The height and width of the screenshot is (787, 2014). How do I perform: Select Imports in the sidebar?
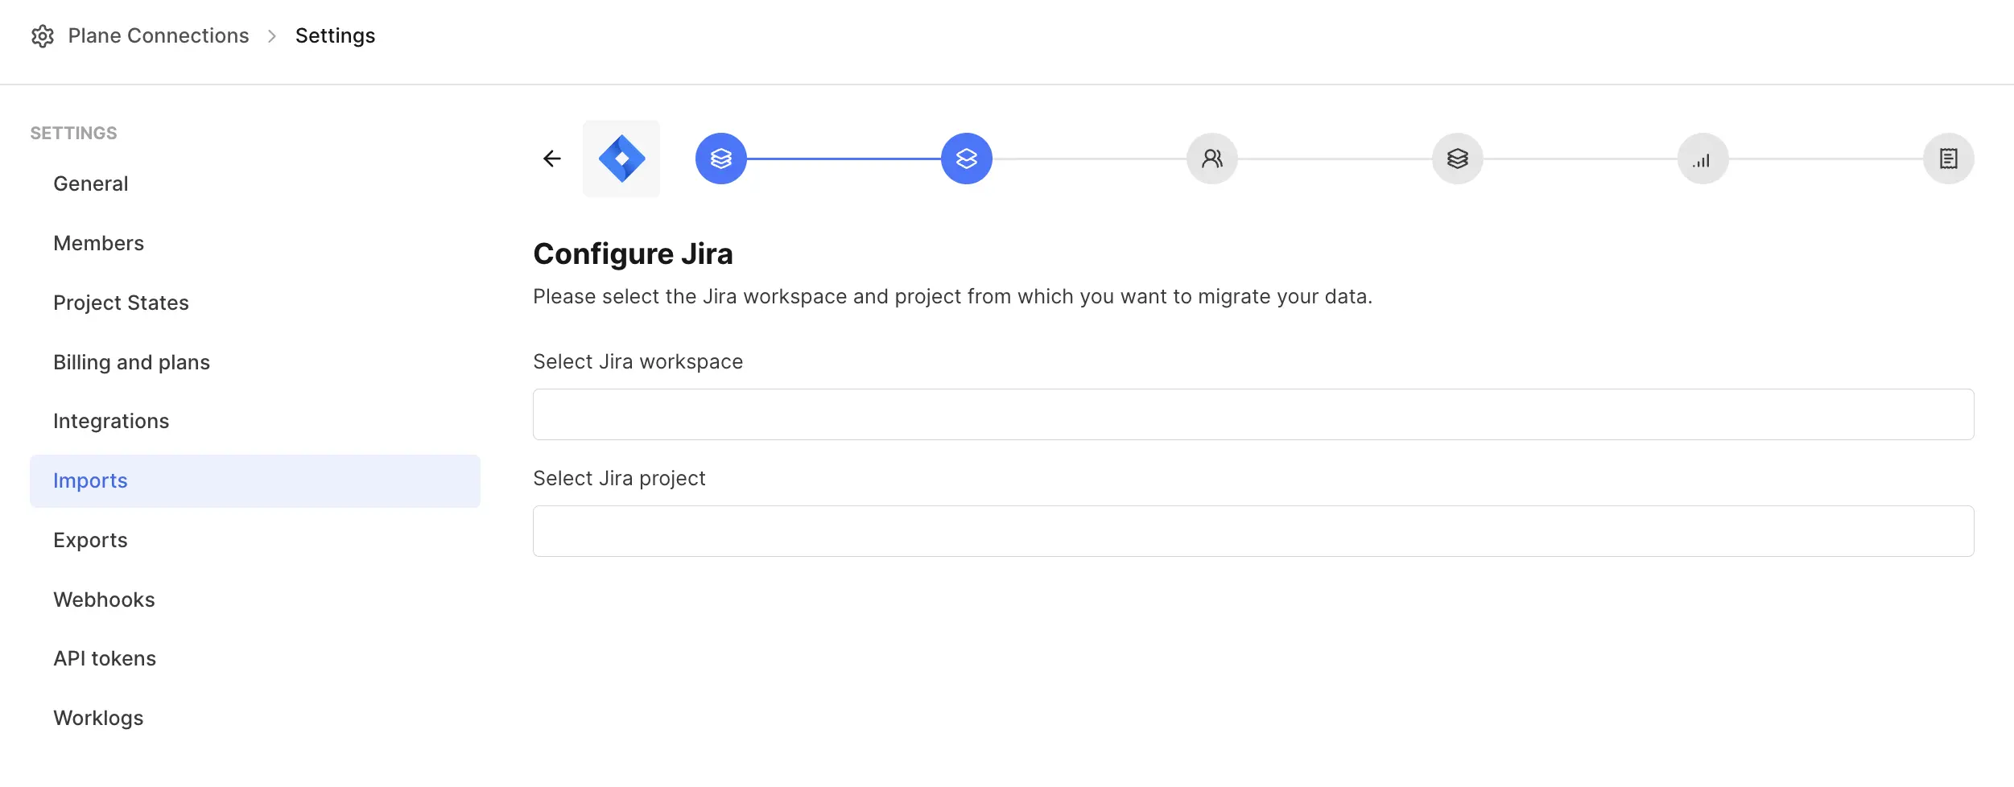pyautogui.click(x=255, y=481)
